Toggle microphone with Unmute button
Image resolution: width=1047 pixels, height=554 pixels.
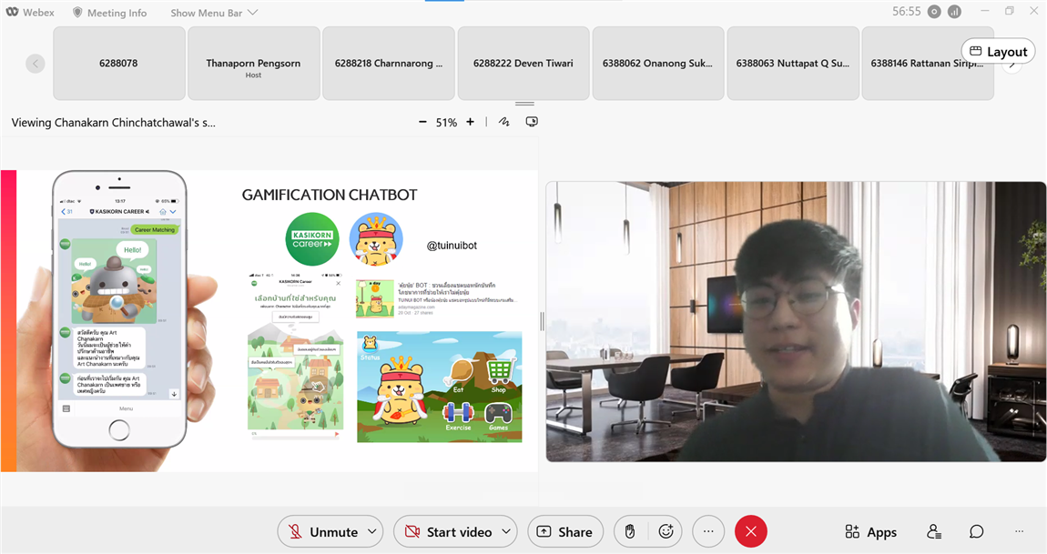(x=322, y=531)
